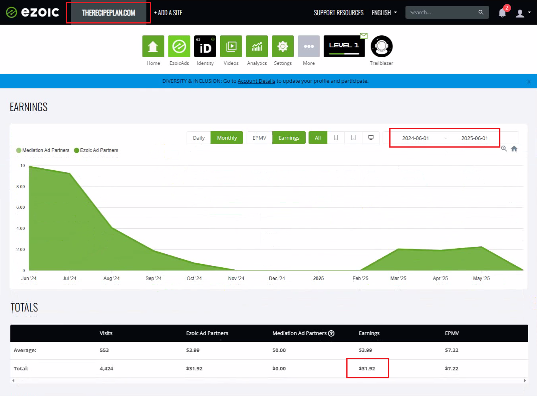Show Earnings on the chart

click(289, 138)
